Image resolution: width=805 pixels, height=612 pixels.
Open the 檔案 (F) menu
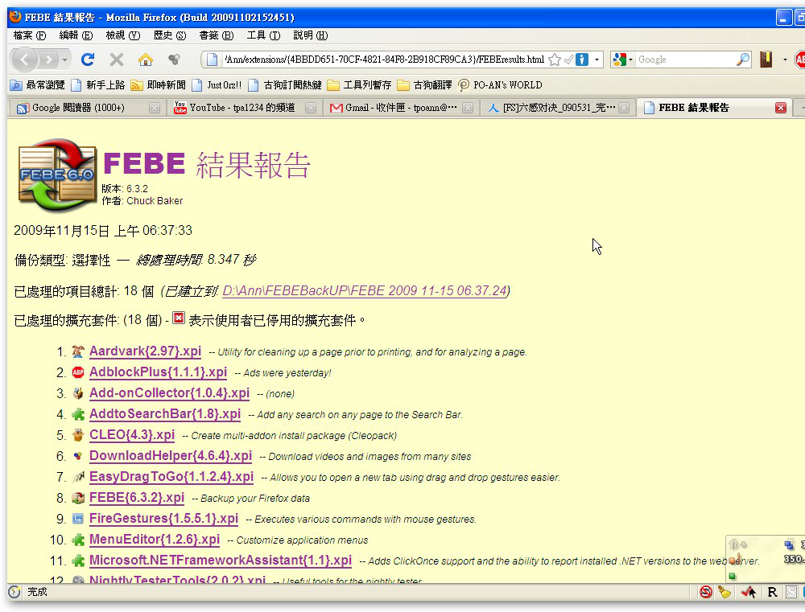29,35
